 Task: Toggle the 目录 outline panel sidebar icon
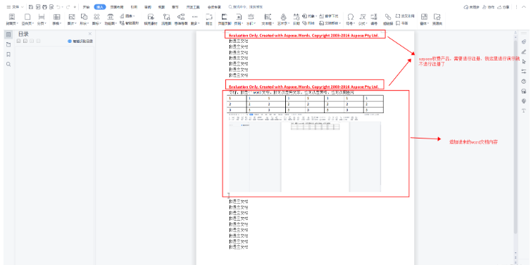tap(8, 34)
